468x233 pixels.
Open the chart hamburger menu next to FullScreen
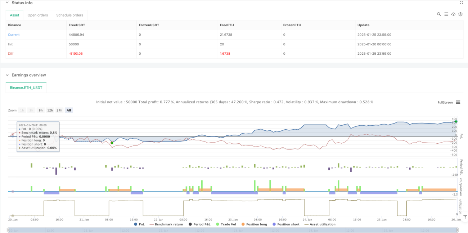[458, 102]
